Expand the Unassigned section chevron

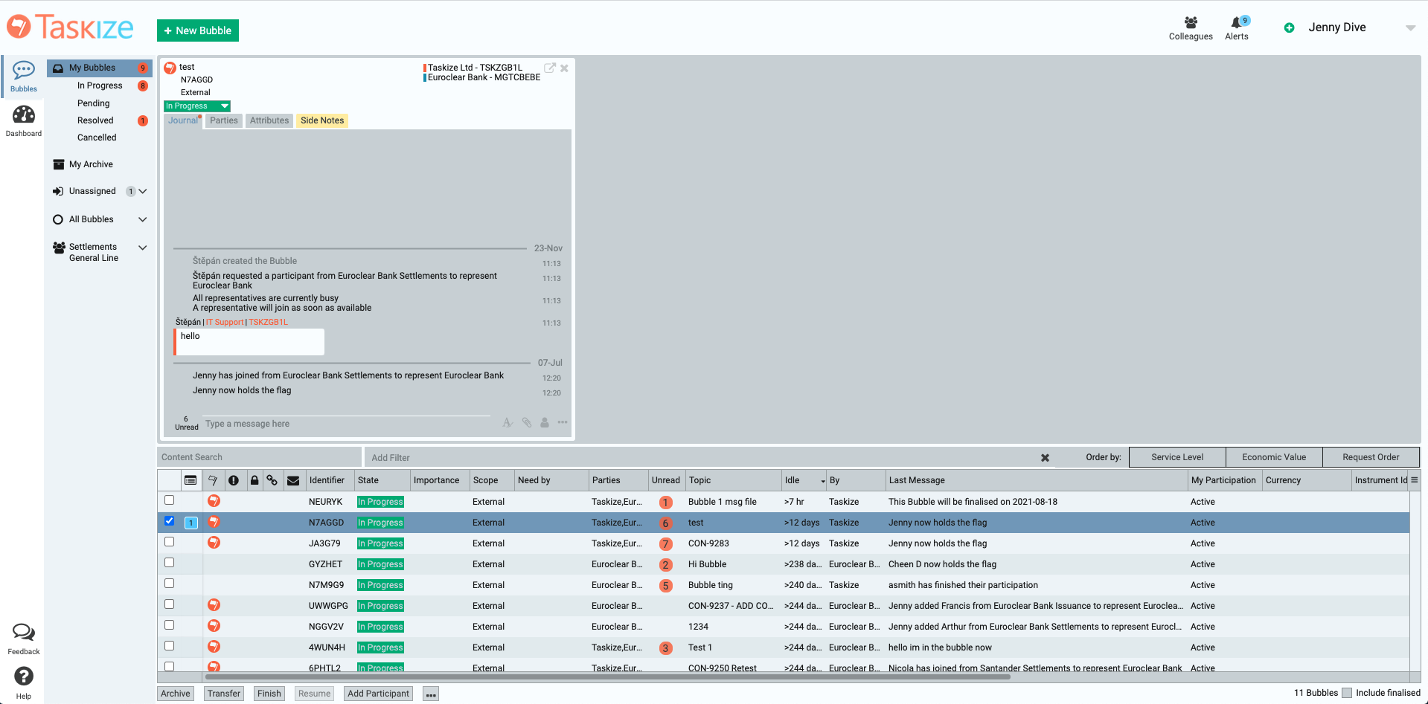click(x=143, y=191)
